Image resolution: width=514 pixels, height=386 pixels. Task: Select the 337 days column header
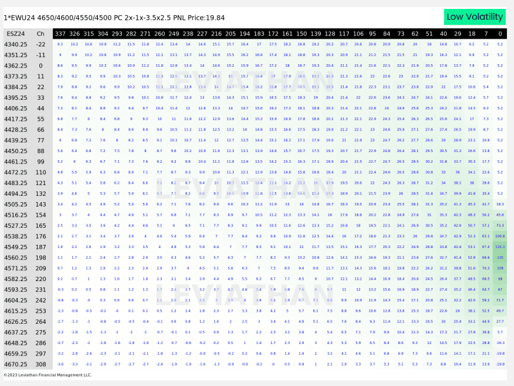click(60, 33)
